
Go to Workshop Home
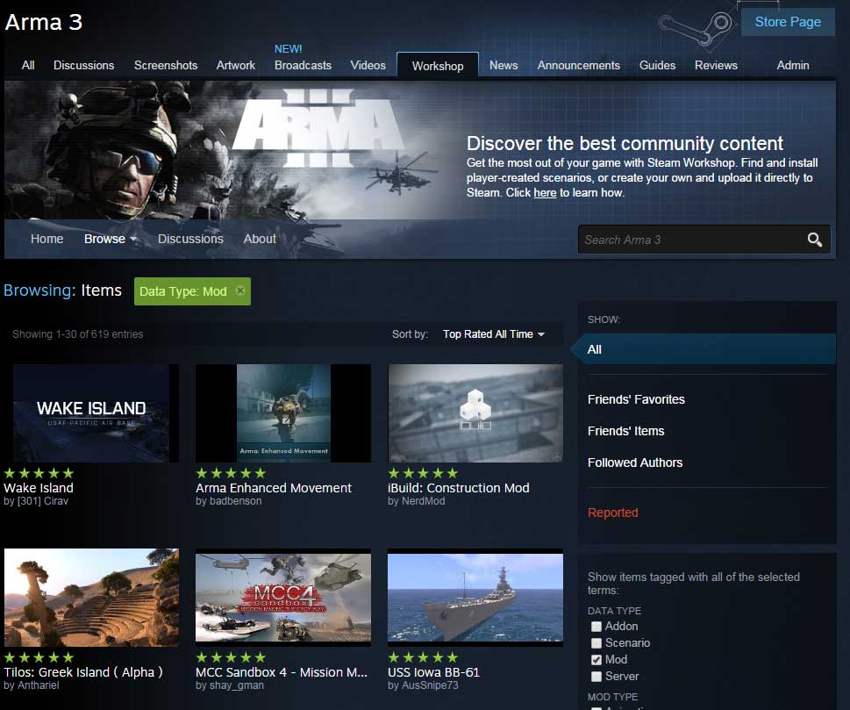tap(46, 239)
